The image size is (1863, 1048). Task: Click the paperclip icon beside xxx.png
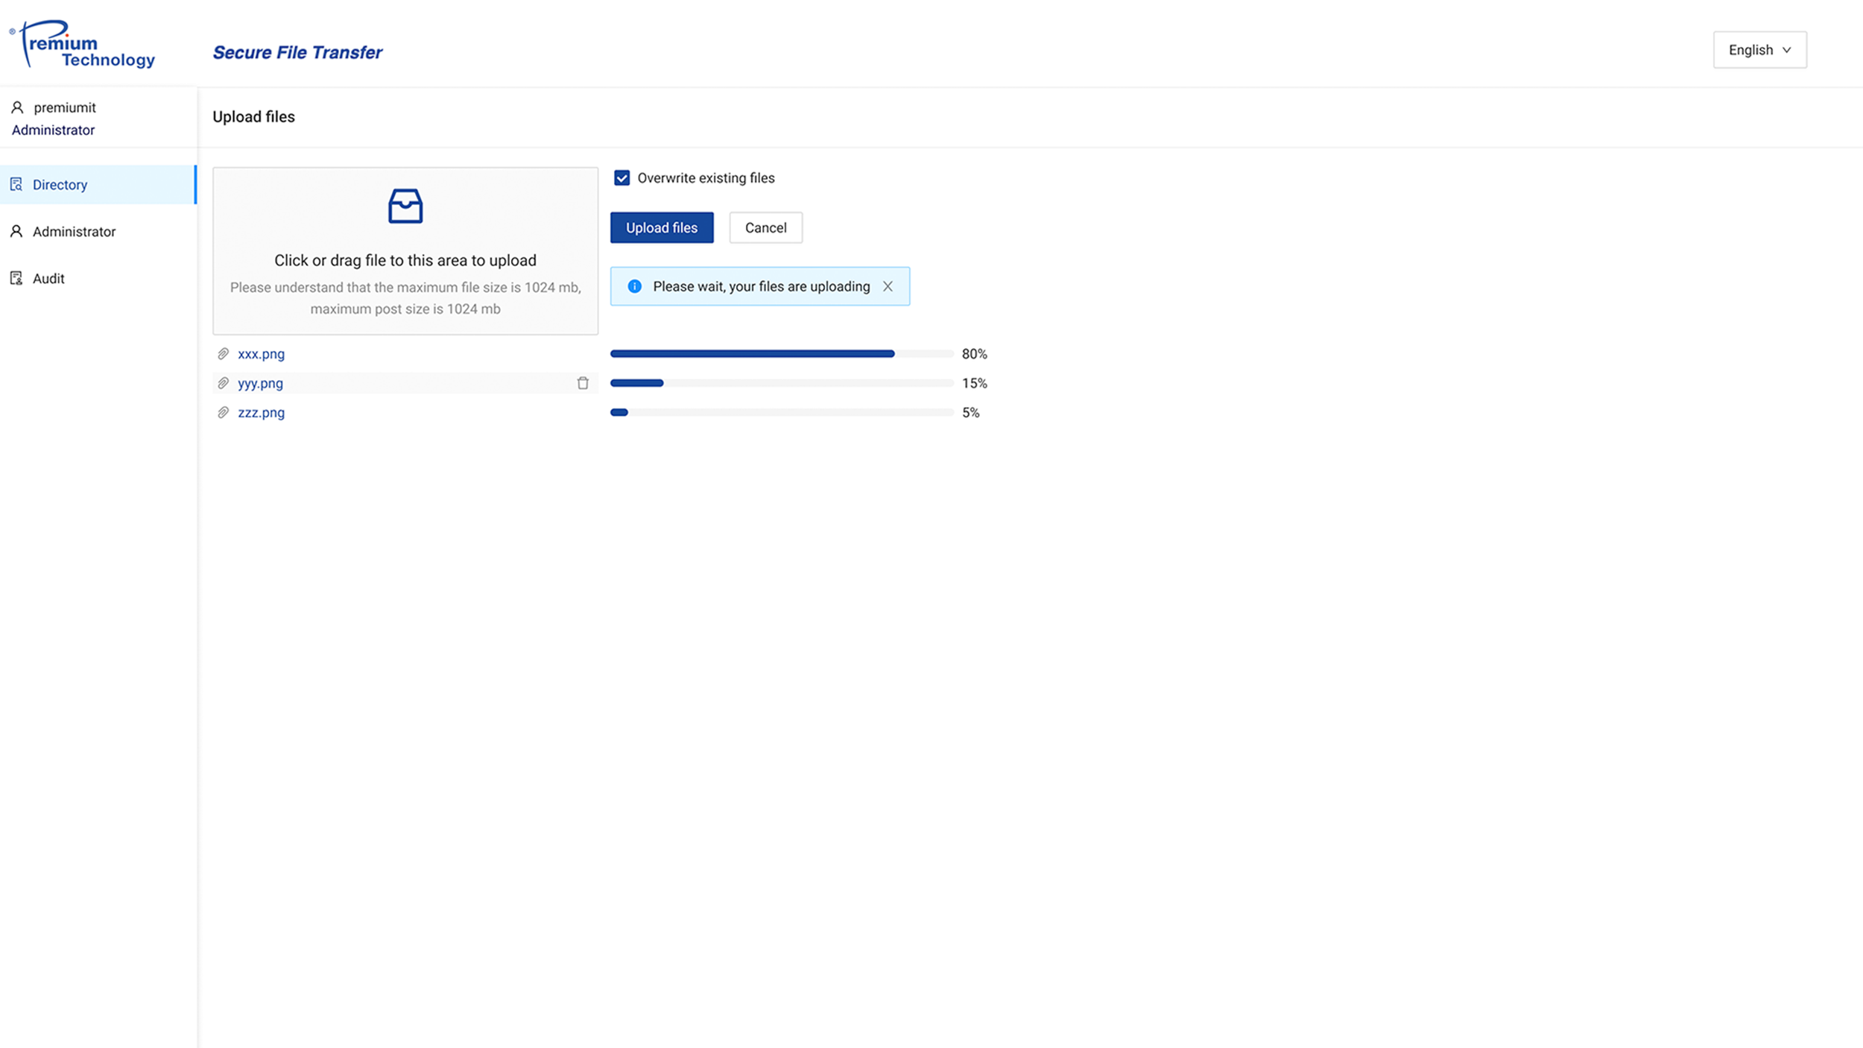(223, 353)
